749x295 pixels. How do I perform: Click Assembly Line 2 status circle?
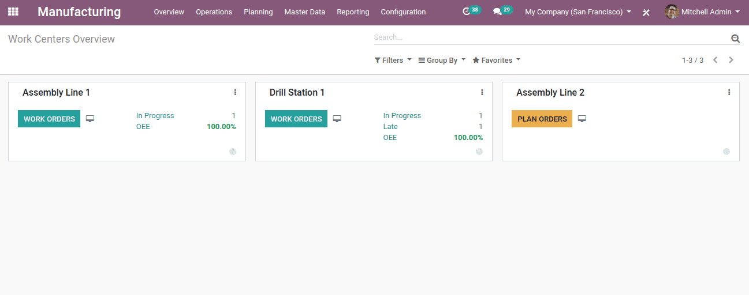click(x=726, y=152)
